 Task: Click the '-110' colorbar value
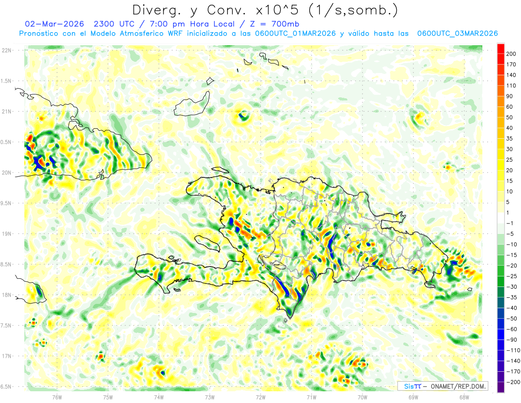click(514, 350)
